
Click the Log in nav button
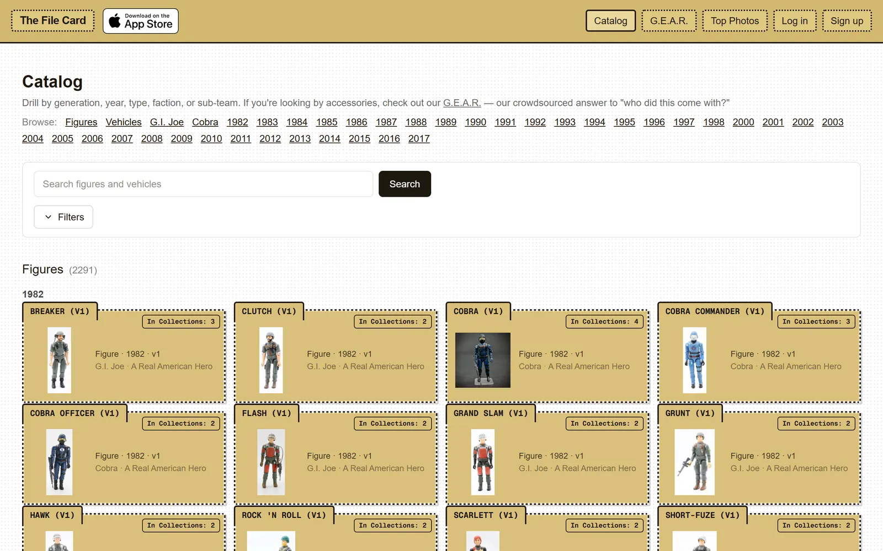click(795, 21)
